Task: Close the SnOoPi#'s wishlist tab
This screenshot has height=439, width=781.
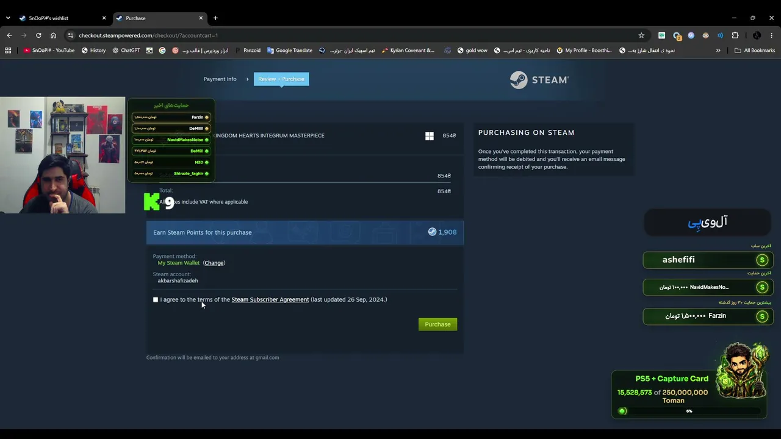Action: [104, 18]
